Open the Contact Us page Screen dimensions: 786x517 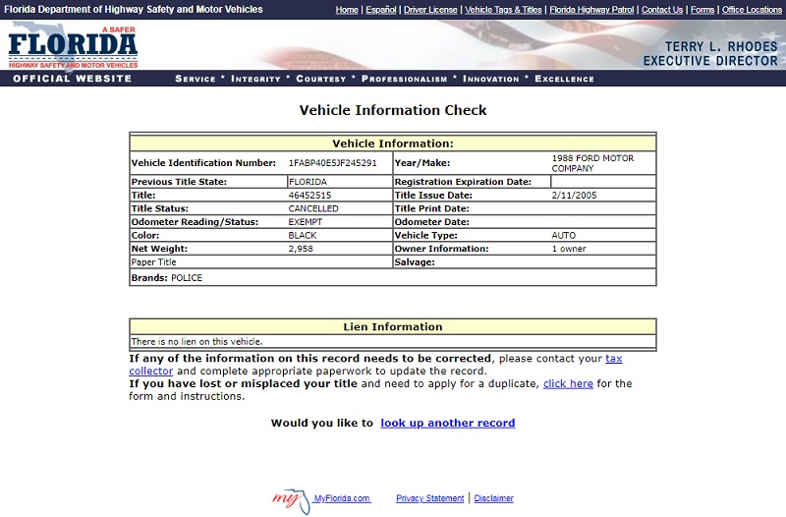coord(661,10)
